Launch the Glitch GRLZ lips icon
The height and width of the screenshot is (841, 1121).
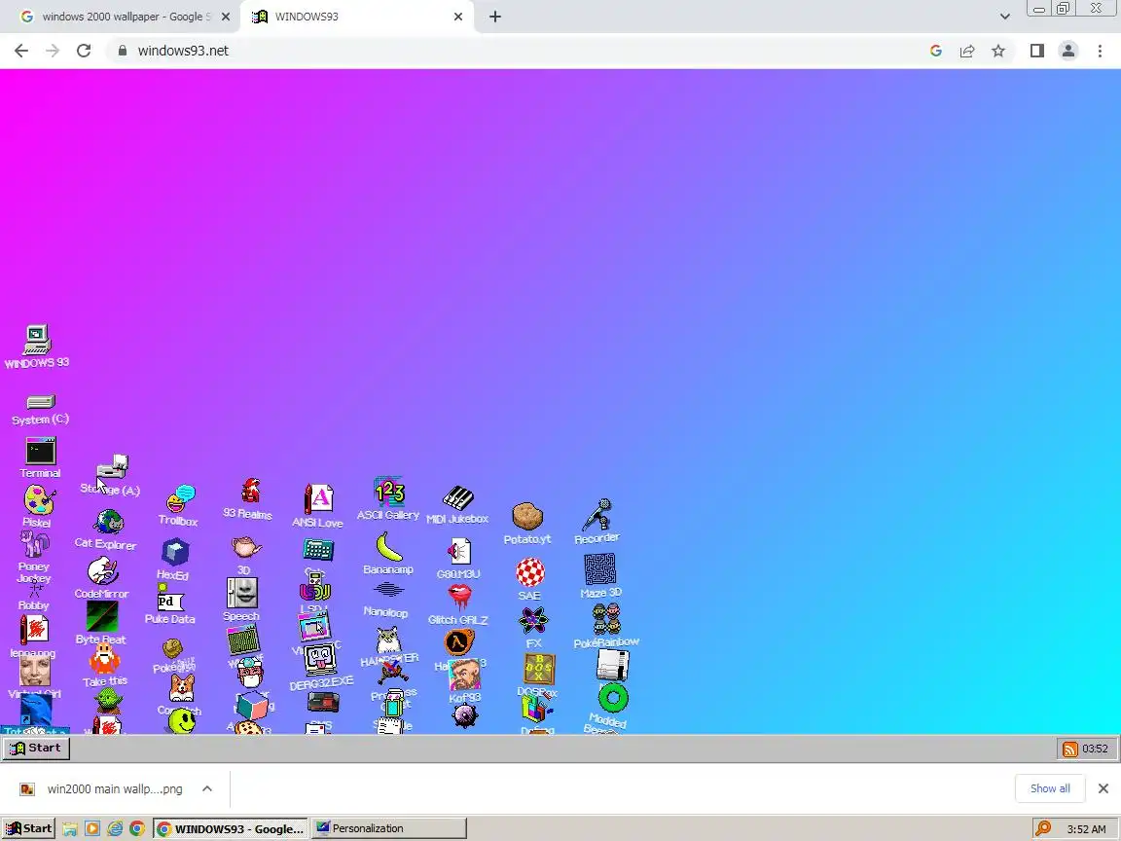pyautogui.click(x=459, y=597)
